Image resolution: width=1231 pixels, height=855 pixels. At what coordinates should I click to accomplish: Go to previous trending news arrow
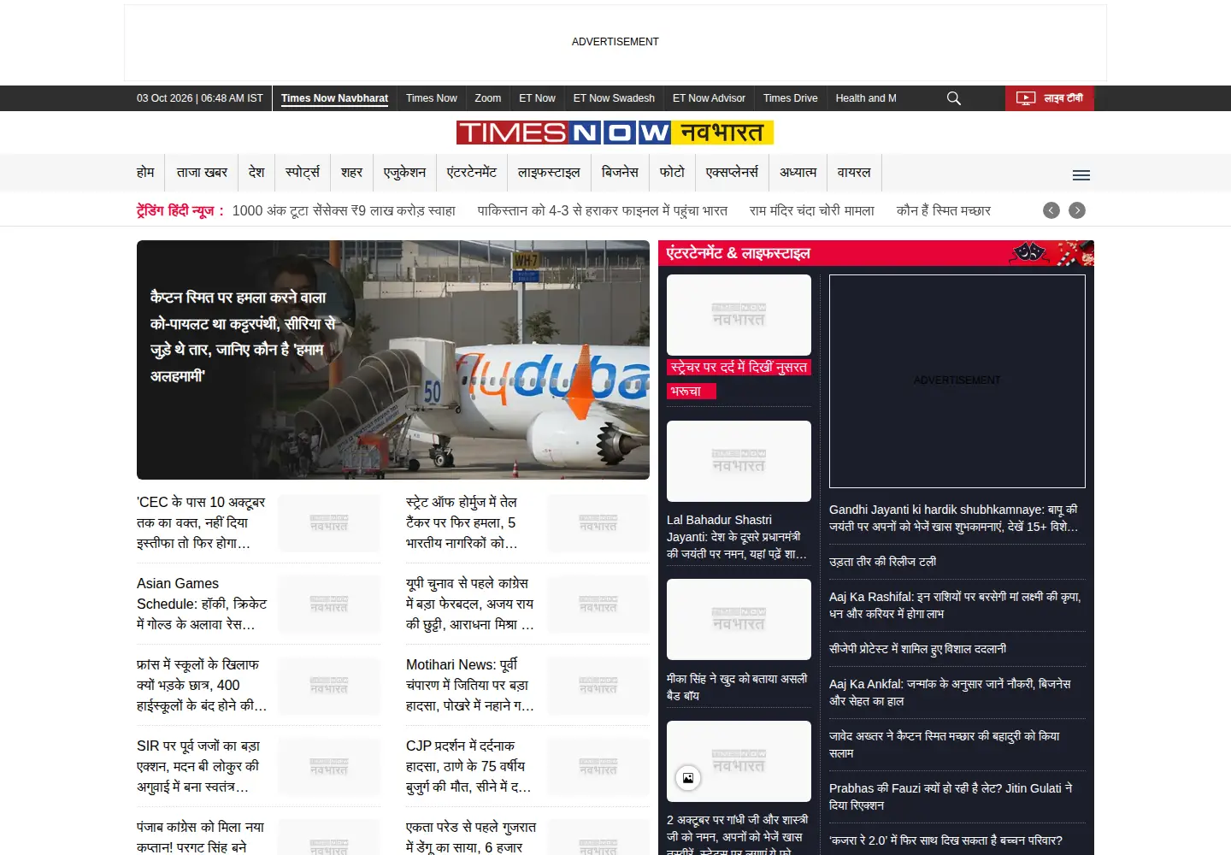coord(1051,210)
